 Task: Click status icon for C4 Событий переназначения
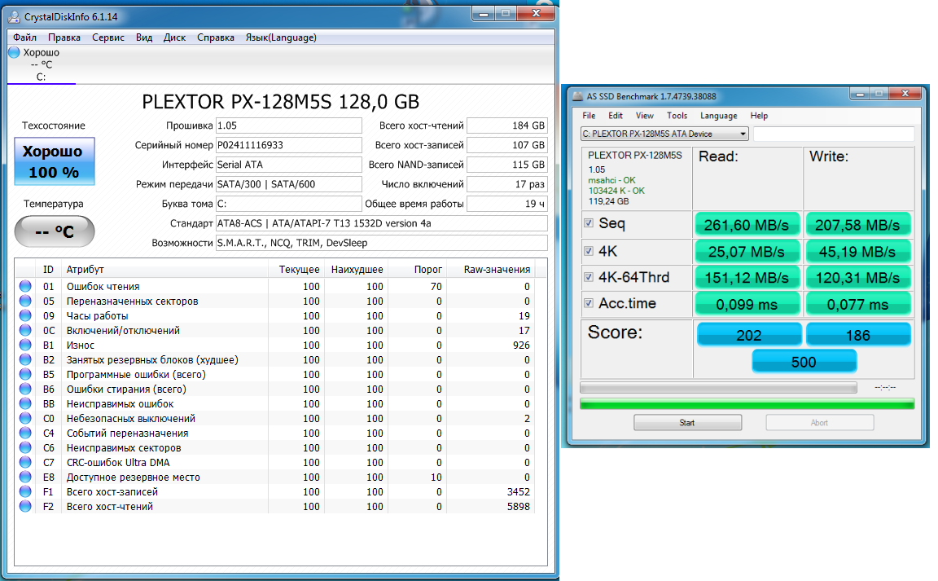tap(25, 433)
